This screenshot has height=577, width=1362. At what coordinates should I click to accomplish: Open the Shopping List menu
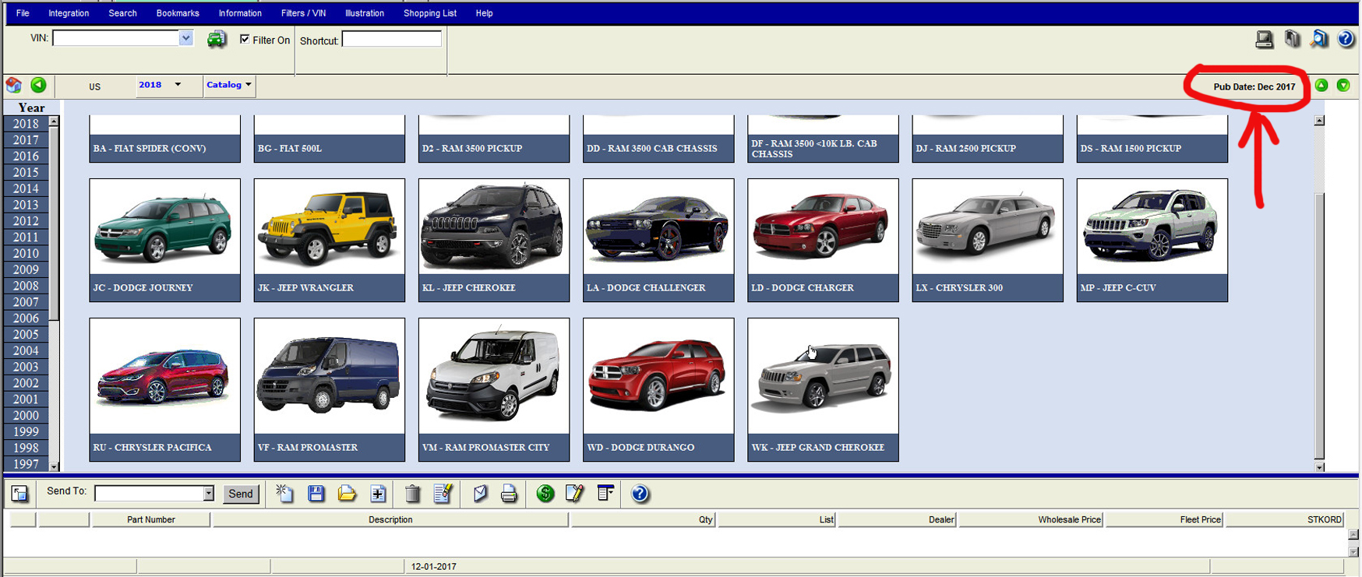pos(429,13)
